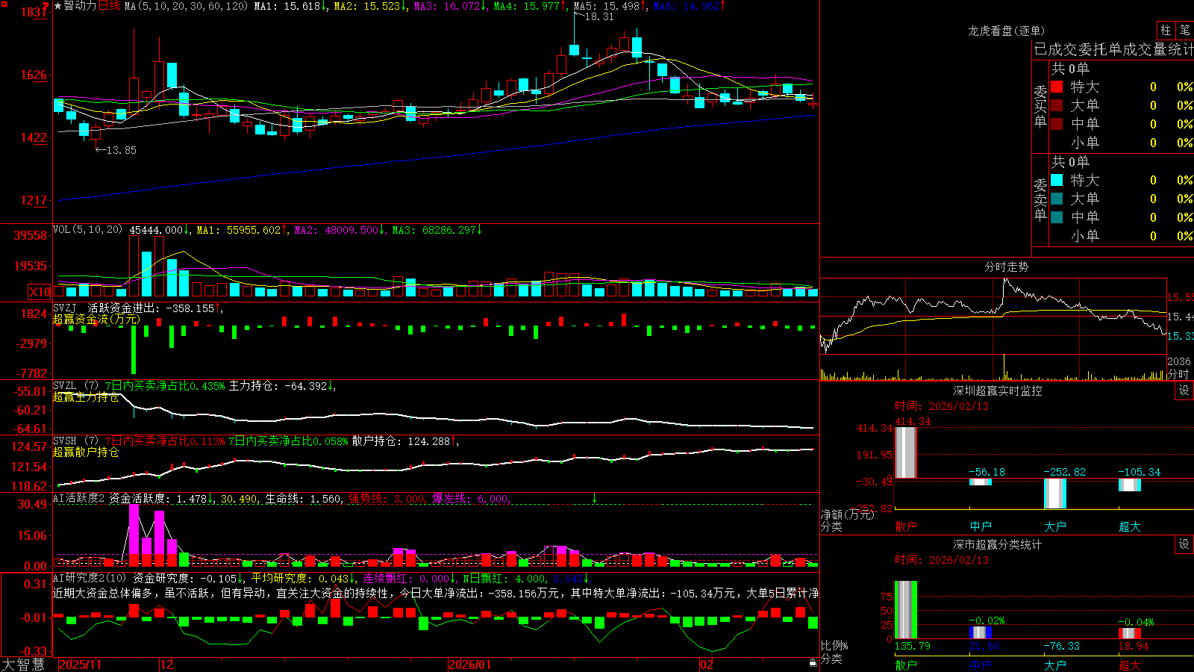Image resolution: width=1194 pixels, height=672 pixels.
Task: Select 散户 category in 深市超赢分类统计
Action: [x=906, y=665]
